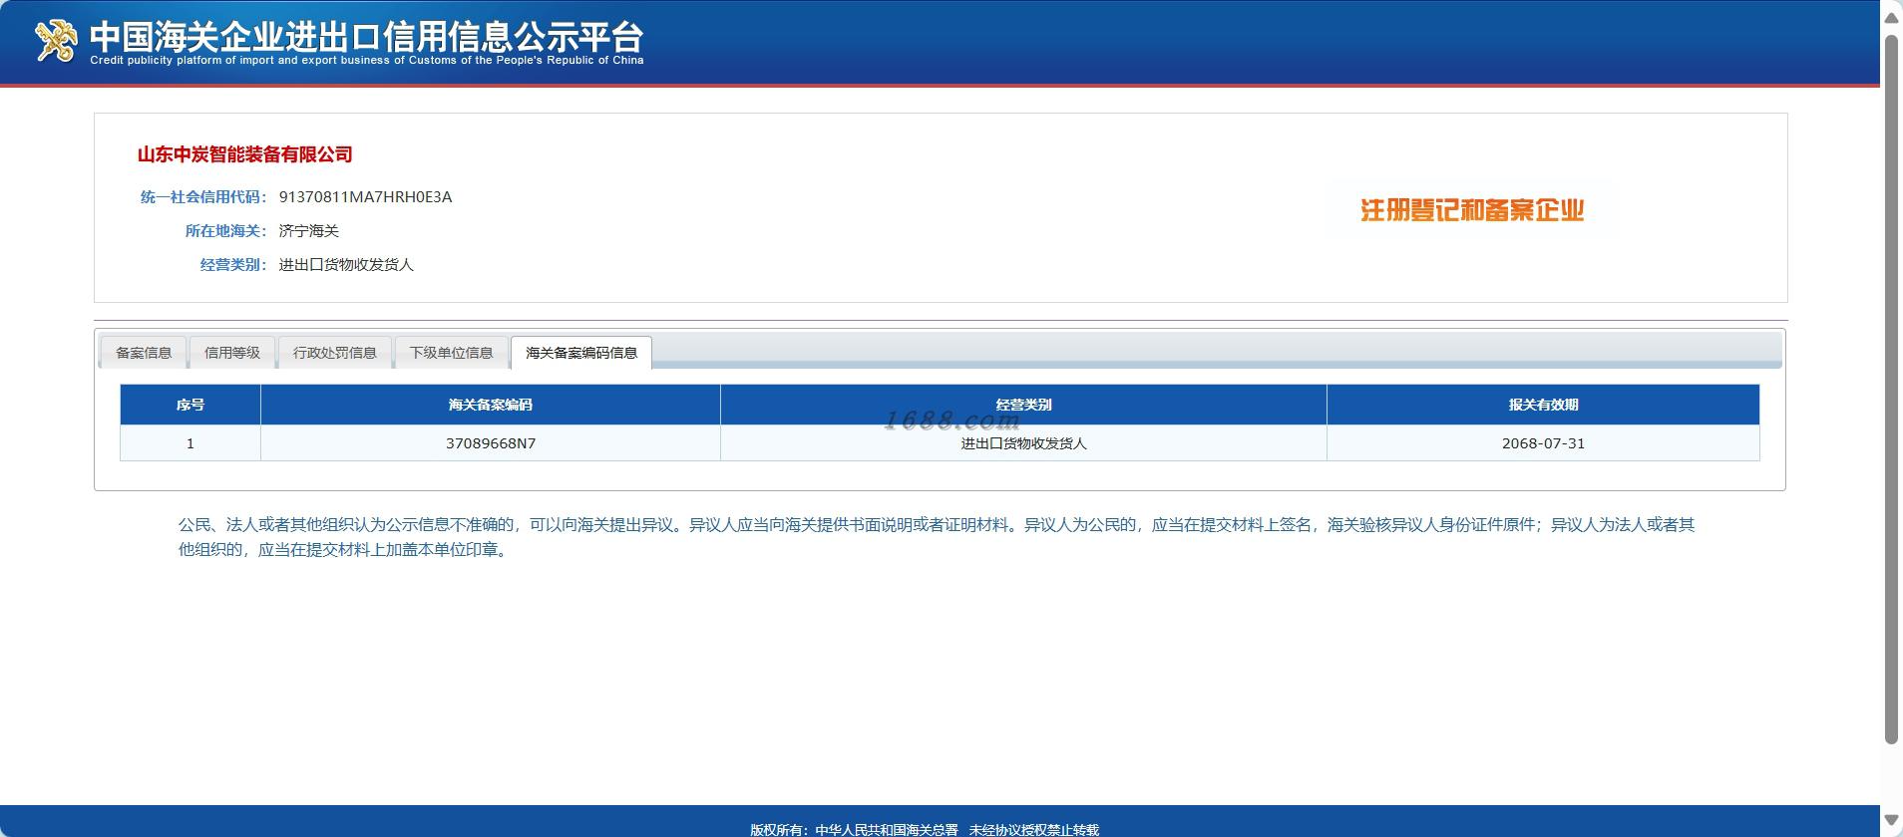Image resolution: width=1903 pixels, height=837 pixels.
Task: Open the 行政处罚信息 tab
Action: click(335, 353)
